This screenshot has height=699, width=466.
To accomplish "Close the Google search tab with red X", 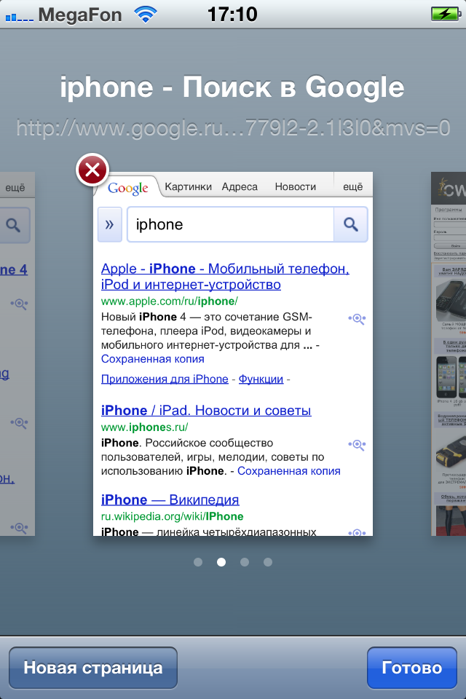I will [92, 171].
